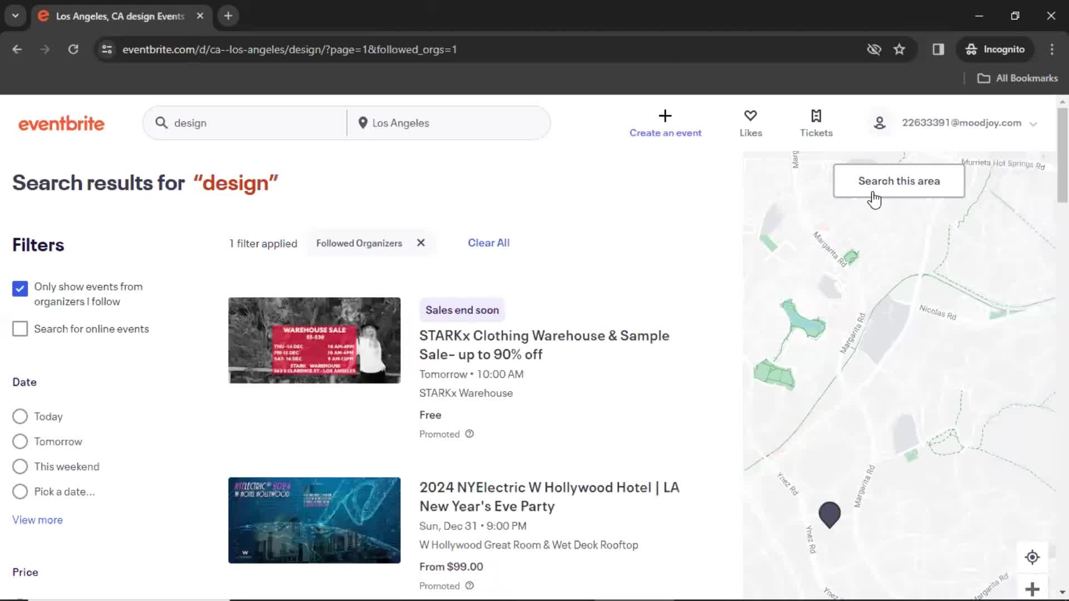Reload the current page
The width and height of the screenshot is (1069, 601).
[x=73, y=50]
